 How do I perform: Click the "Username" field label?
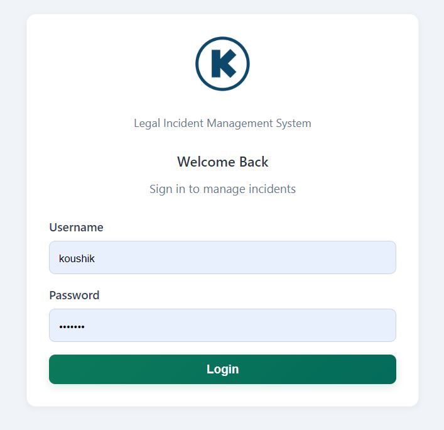point(76,228)
